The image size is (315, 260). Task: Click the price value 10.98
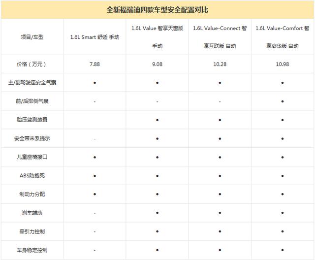coord(282,64)
